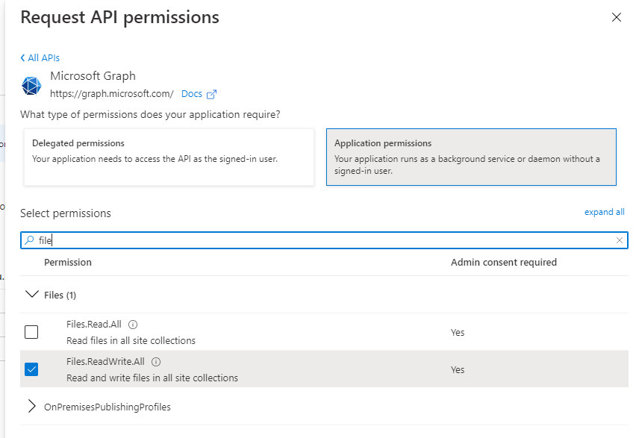Image resolution: width=636 pixels, height=438 pixels.
Task: Click the Admin consent required header
Action: click(504, 263)
